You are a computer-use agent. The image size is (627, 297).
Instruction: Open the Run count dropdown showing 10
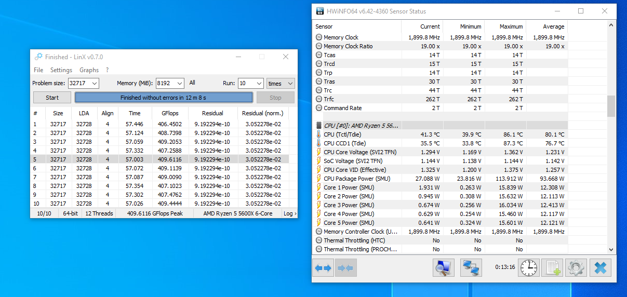pyautogui.click(x=259, y=83)
